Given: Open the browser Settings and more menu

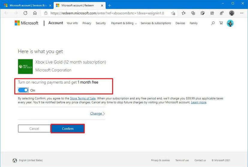Looking at the screenshot, I should click(241, 13).
